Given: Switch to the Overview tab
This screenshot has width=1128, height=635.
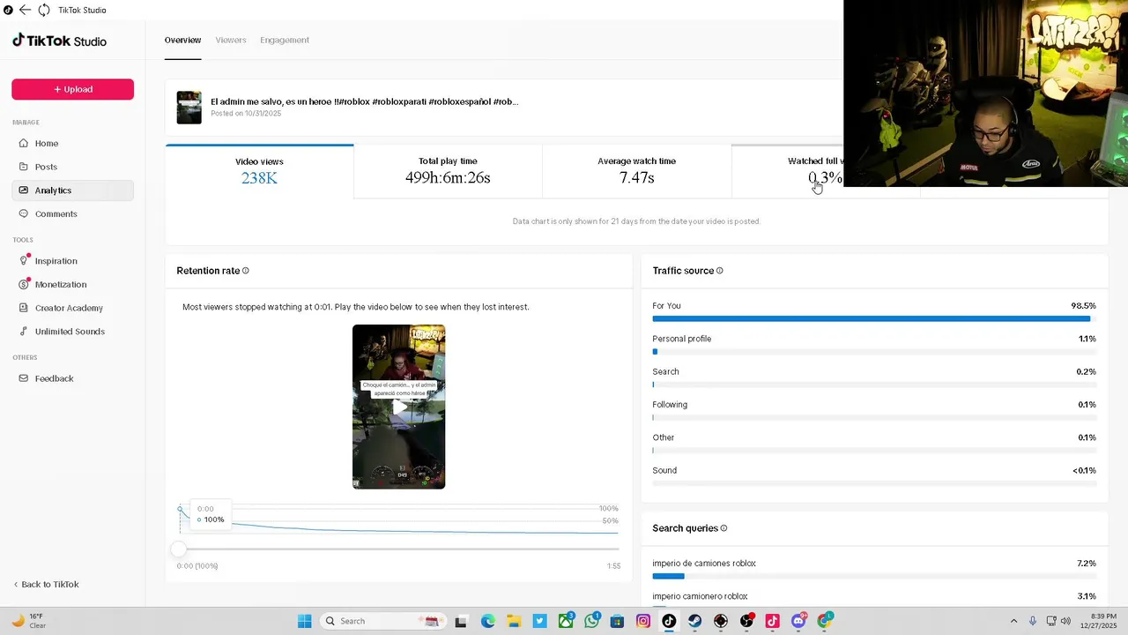Looking at the screenshot, I should pos(182,40).
